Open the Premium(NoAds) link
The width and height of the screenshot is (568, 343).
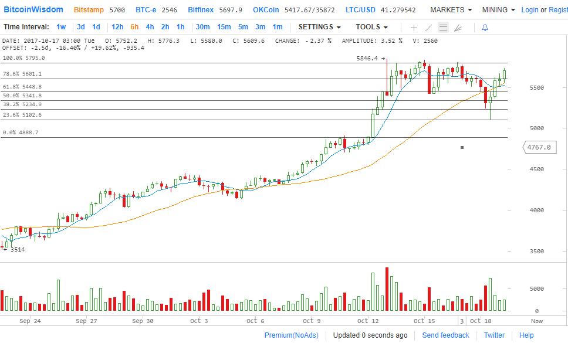pyautogui.click(x=291, y=335)
